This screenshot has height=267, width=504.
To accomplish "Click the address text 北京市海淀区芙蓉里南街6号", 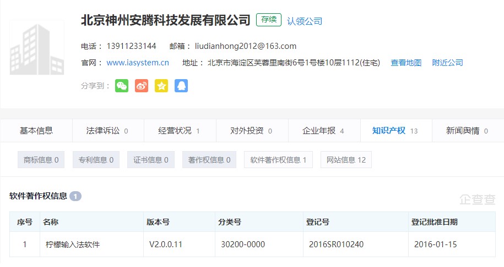I will click(256, 63).
